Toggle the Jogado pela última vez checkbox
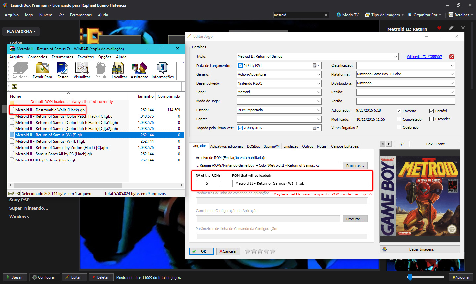476x284 pixels. (240, 128)
